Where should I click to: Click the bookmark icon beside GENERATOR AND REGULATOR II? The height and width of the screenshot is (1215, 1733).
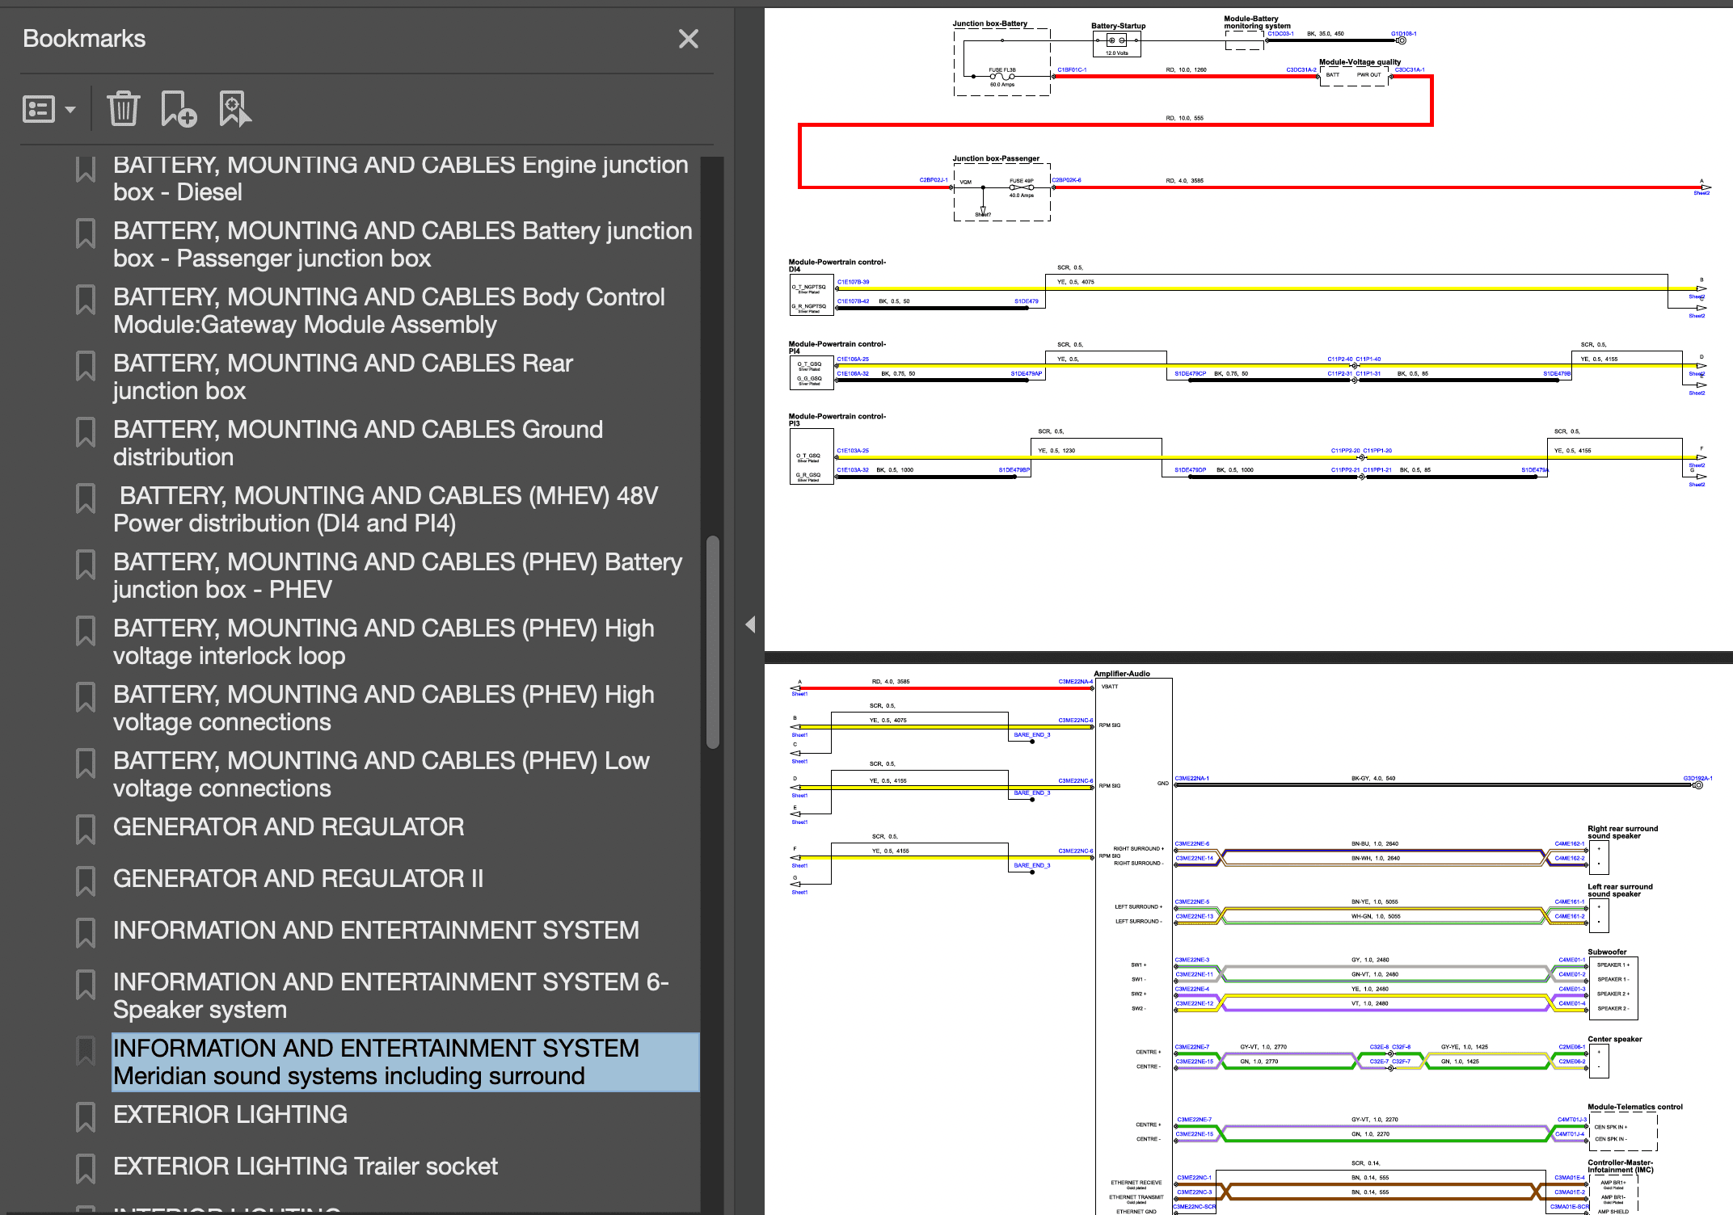pos(86,881)
